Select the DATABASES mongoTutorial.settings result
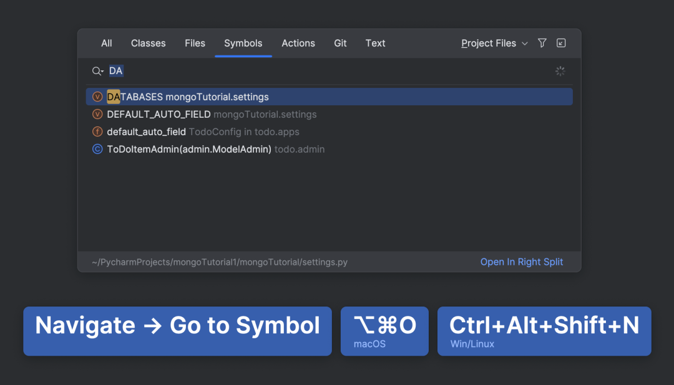674x385 pixels. pos(330,97)
